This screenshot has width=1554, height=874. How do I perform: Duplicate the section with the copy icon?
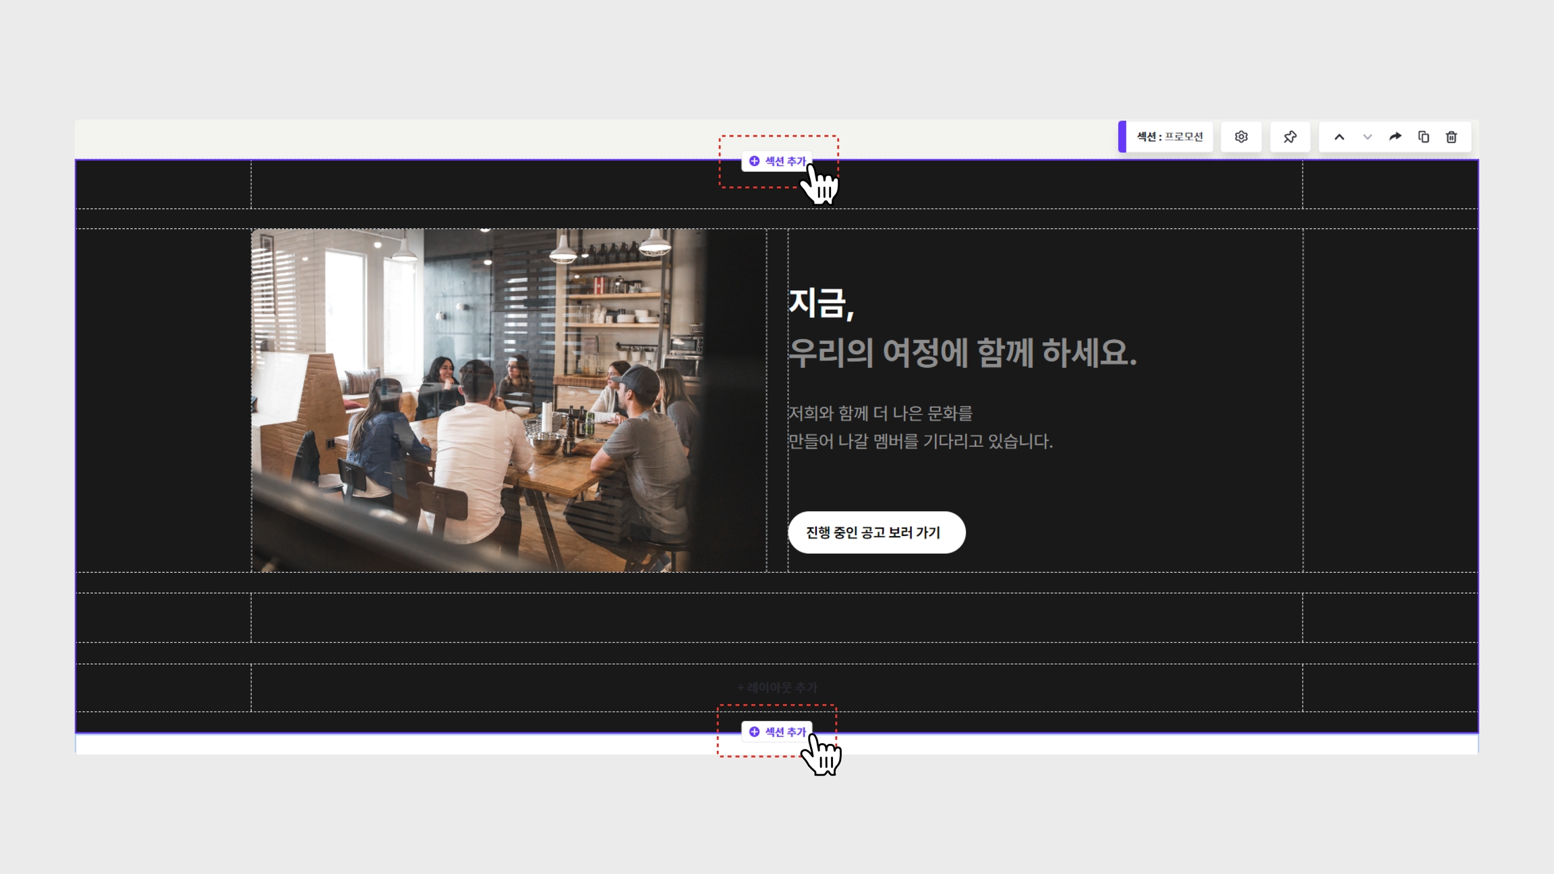[1424, 137]
